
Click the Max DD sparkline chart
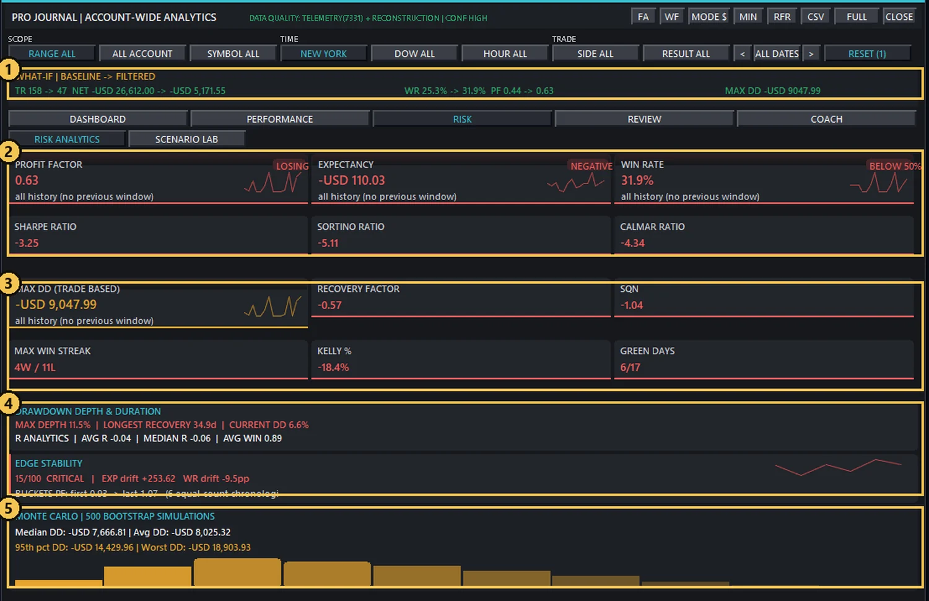click(273, 307)
